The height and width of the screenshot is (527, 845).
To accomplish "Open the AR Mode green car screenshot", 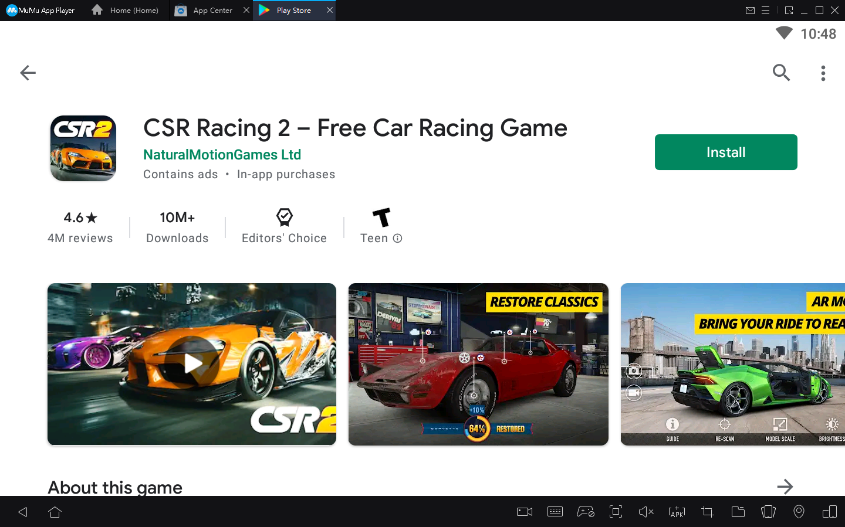I will pyautogui.click(x=733, y=364).
